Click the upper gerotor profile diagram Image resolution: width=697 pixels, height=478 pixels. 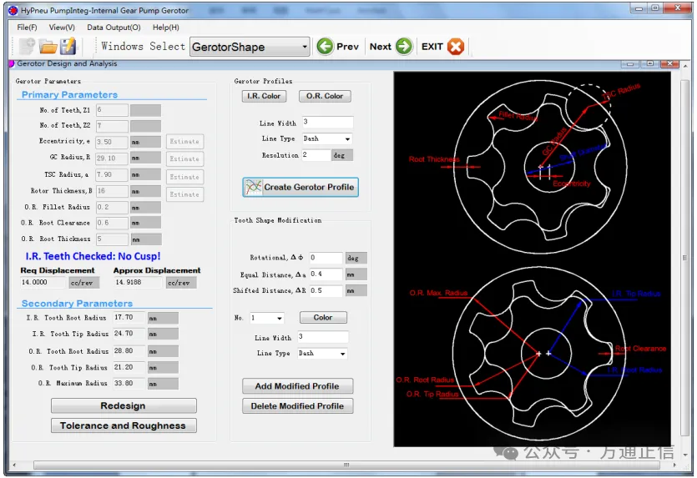(540, 167)
